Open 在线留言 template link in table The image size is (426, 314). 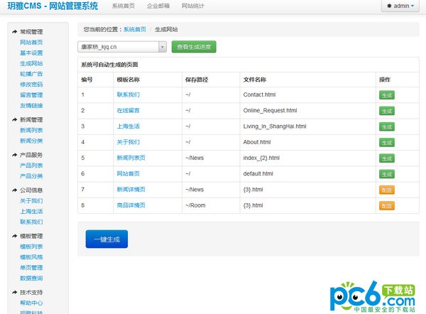click(128, 110)
